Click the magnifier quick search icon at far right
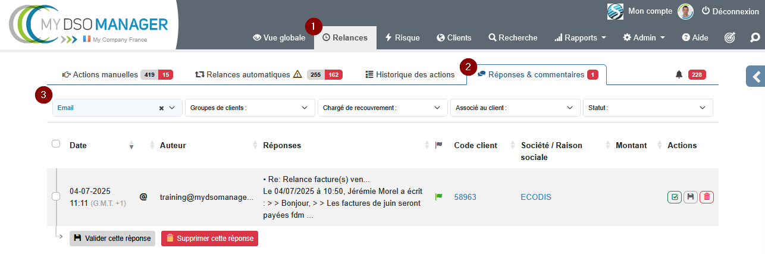The width and height of the screenshot is (765, 254). pos(755,37)
